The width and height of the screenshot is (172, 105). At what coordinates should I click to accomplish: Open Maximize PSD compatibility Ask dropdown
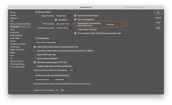[73, 70]
